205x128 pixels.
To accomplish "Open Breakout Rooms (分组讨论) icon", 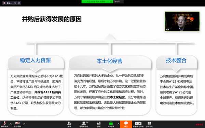I will coord(149,124).
